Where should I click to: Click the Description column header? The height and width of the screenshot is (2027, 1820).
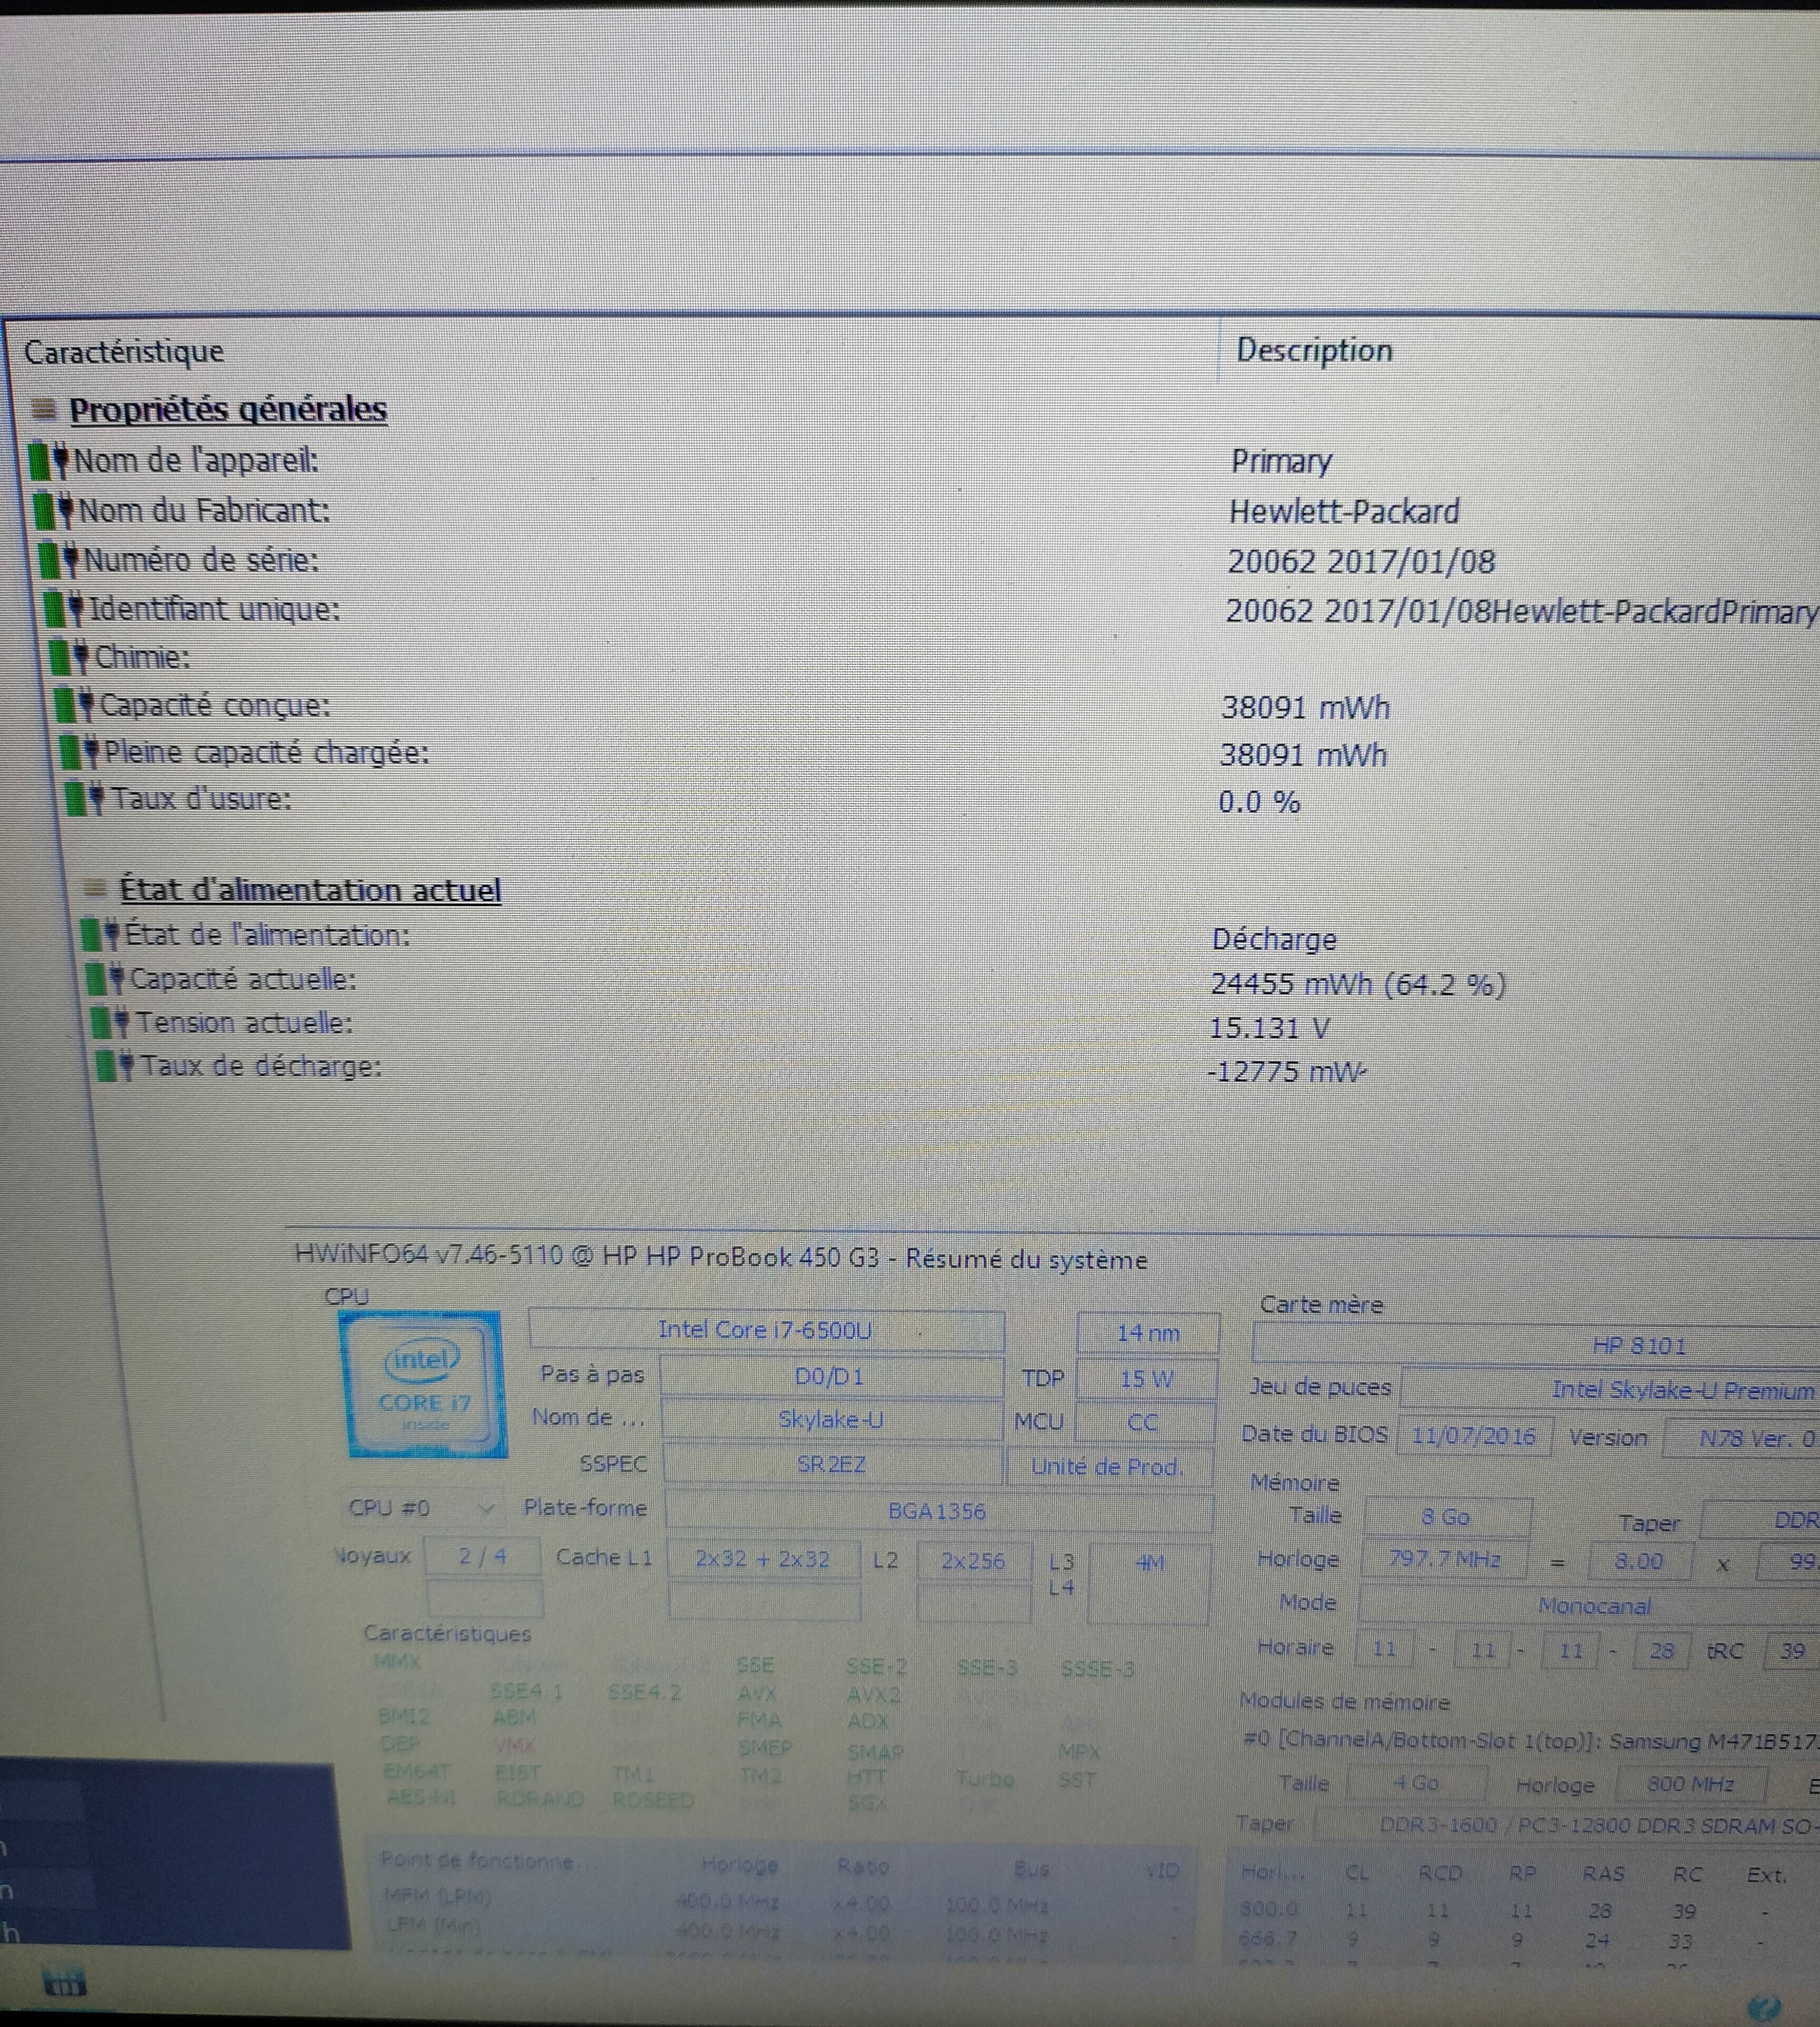pos(1314,350)
